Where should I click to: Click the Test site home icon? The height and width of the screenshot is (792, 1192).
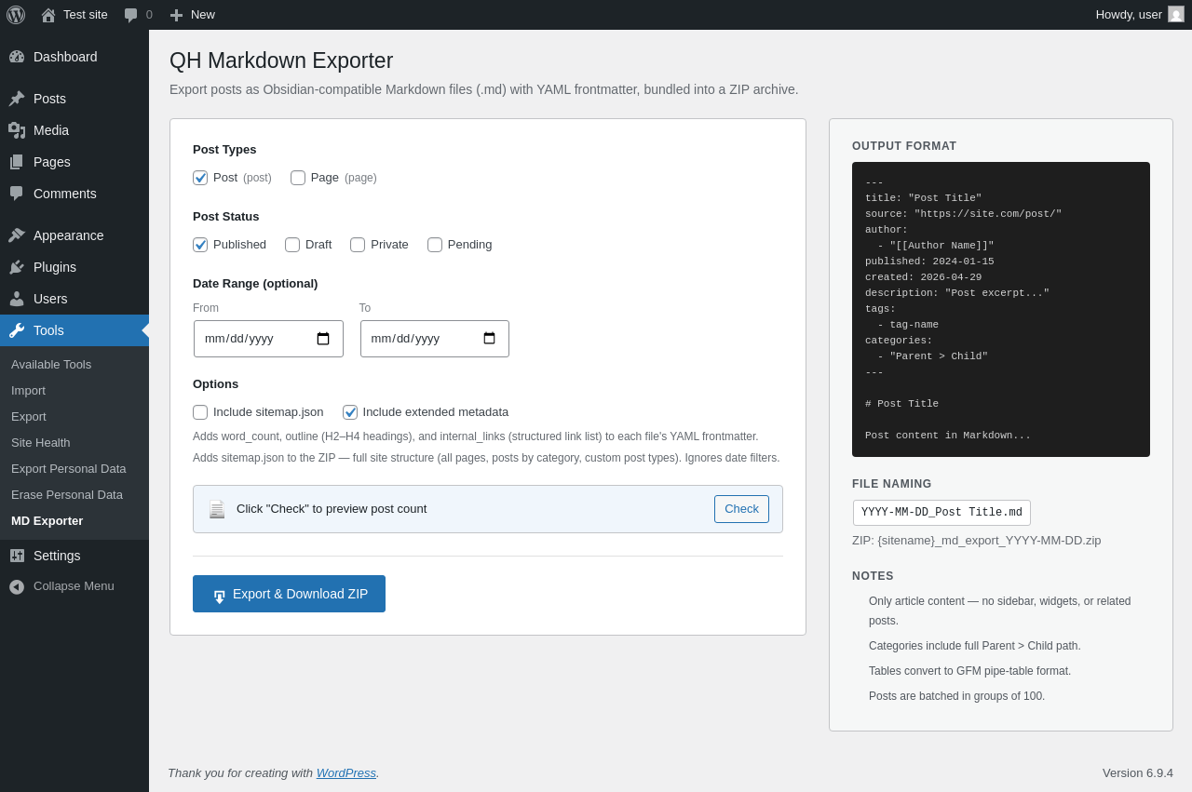tap(48, 15)
